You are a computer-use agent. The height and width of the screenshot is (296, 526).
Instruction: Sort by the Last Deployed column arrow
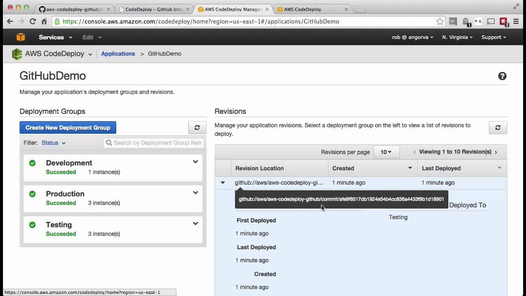(500, 168)
